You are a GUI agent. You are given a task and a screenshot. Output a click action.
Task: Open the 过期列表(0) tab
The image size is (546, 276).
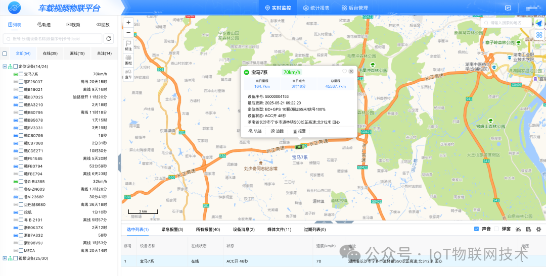click(x=315, y=230)
